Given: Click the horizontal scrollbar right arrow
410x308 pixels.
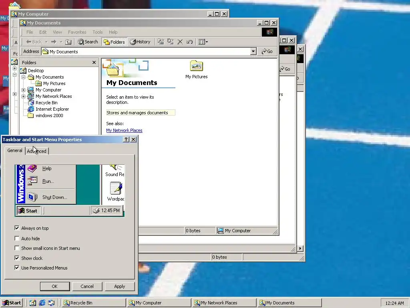Looking at the screenshot, I should (x=300, y=248).
